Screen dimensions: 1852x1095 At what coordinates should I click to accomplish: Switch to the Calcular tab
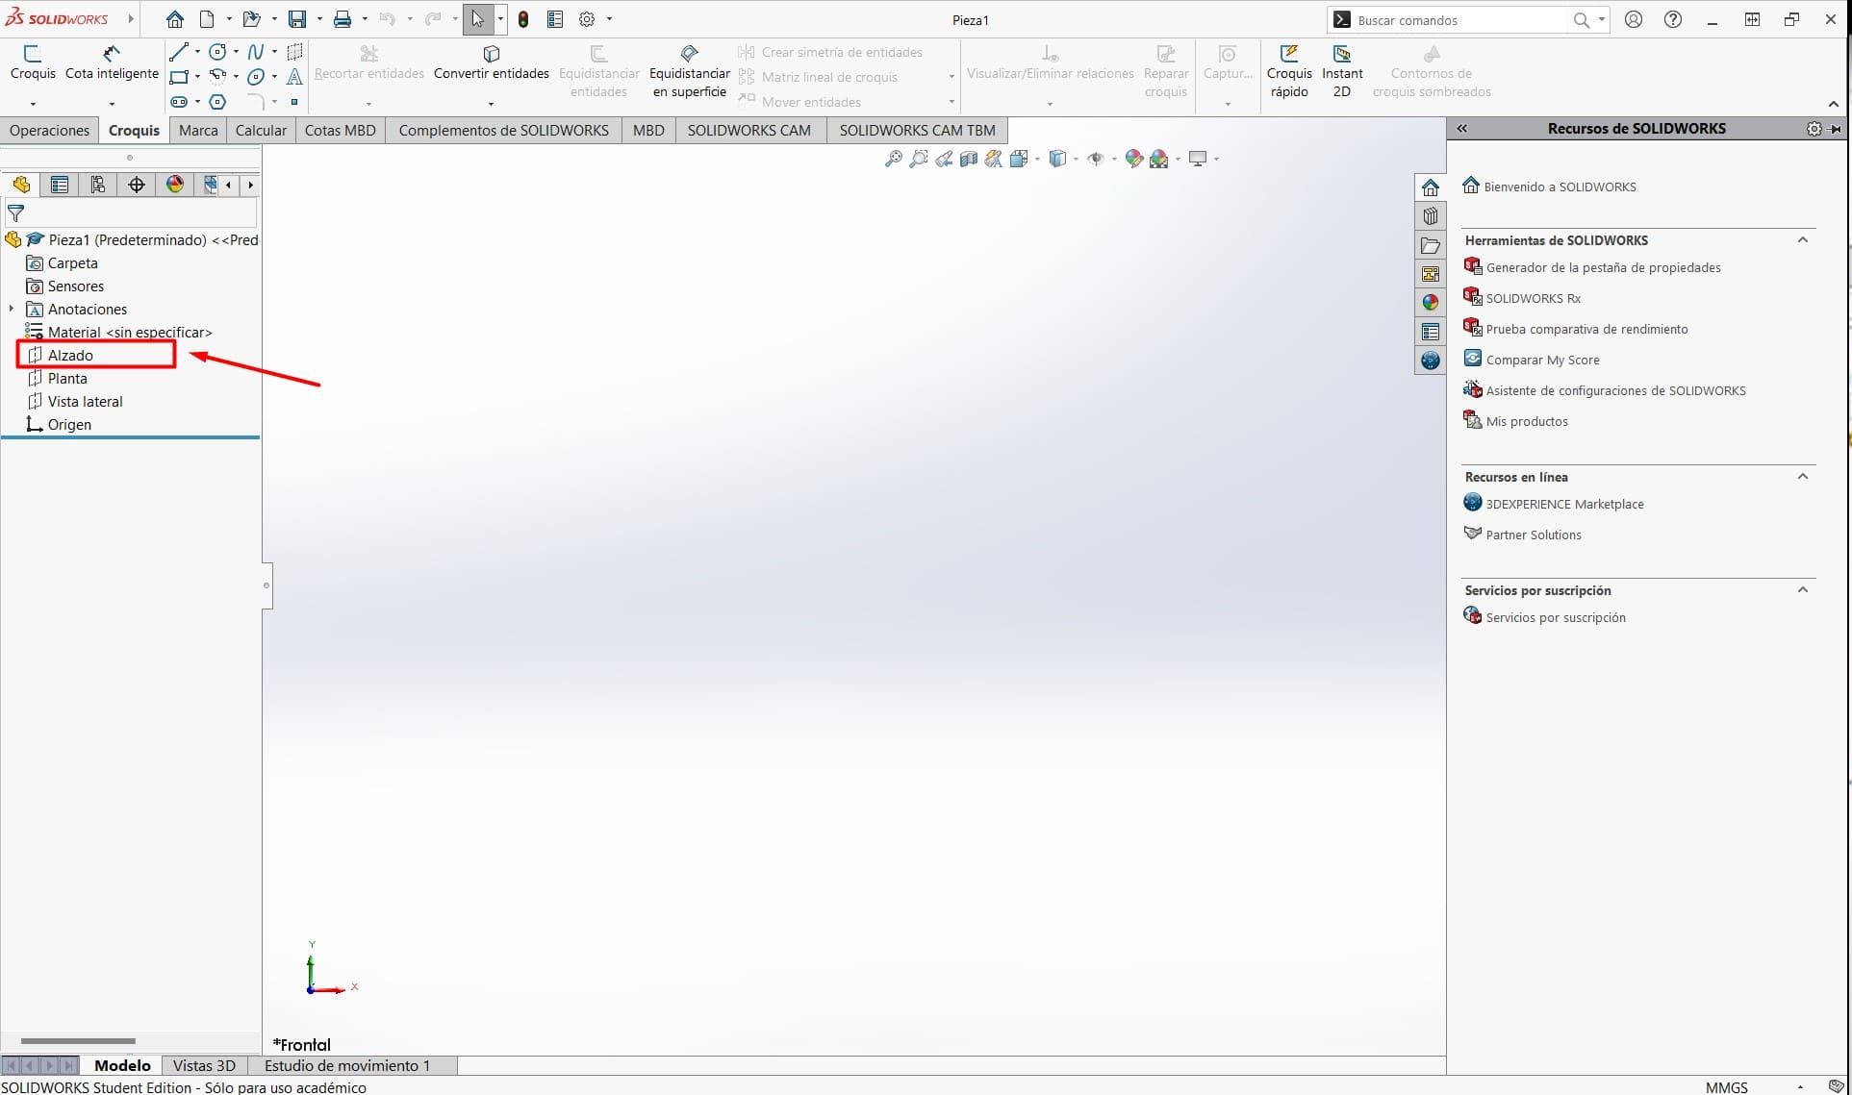(x=261, y=131)
